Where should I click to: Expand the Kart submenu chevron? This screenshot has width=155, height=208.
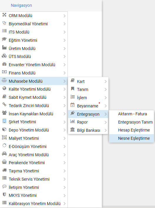point(105,81)
